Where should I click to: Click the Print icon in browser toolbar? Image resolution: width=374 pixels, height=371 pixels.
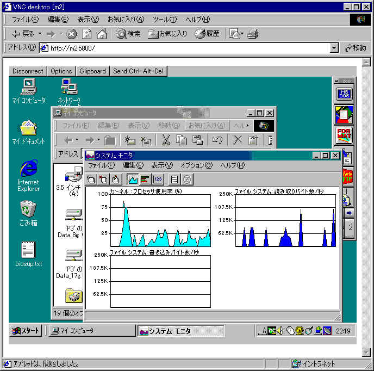coord(253,34)
